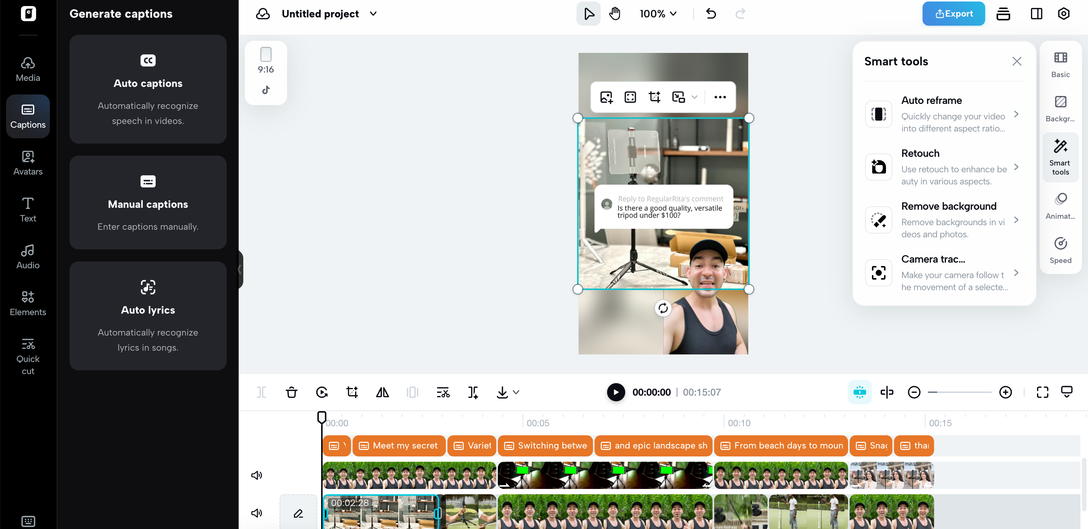This screenshot has height=529, width=1088.
Task: Expand the Untitled project name dropdown
Action: 373,14
